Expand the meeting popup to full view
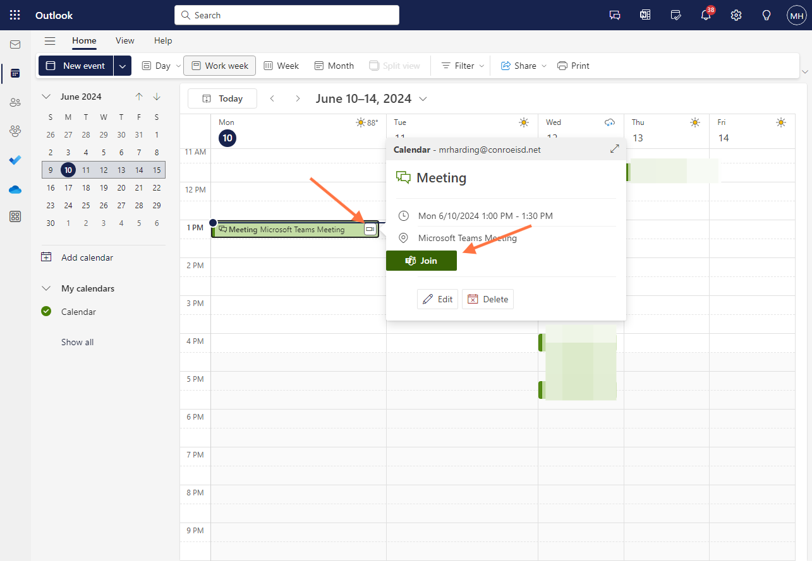Screen dimensions: 812x561 click(x=614, y=149)
